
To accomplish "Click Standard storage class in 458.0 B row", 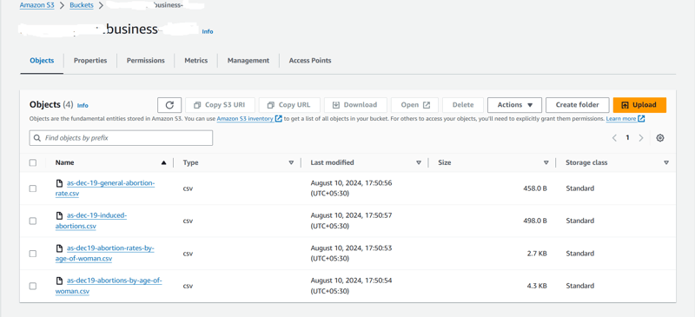I will coord(579,188).
